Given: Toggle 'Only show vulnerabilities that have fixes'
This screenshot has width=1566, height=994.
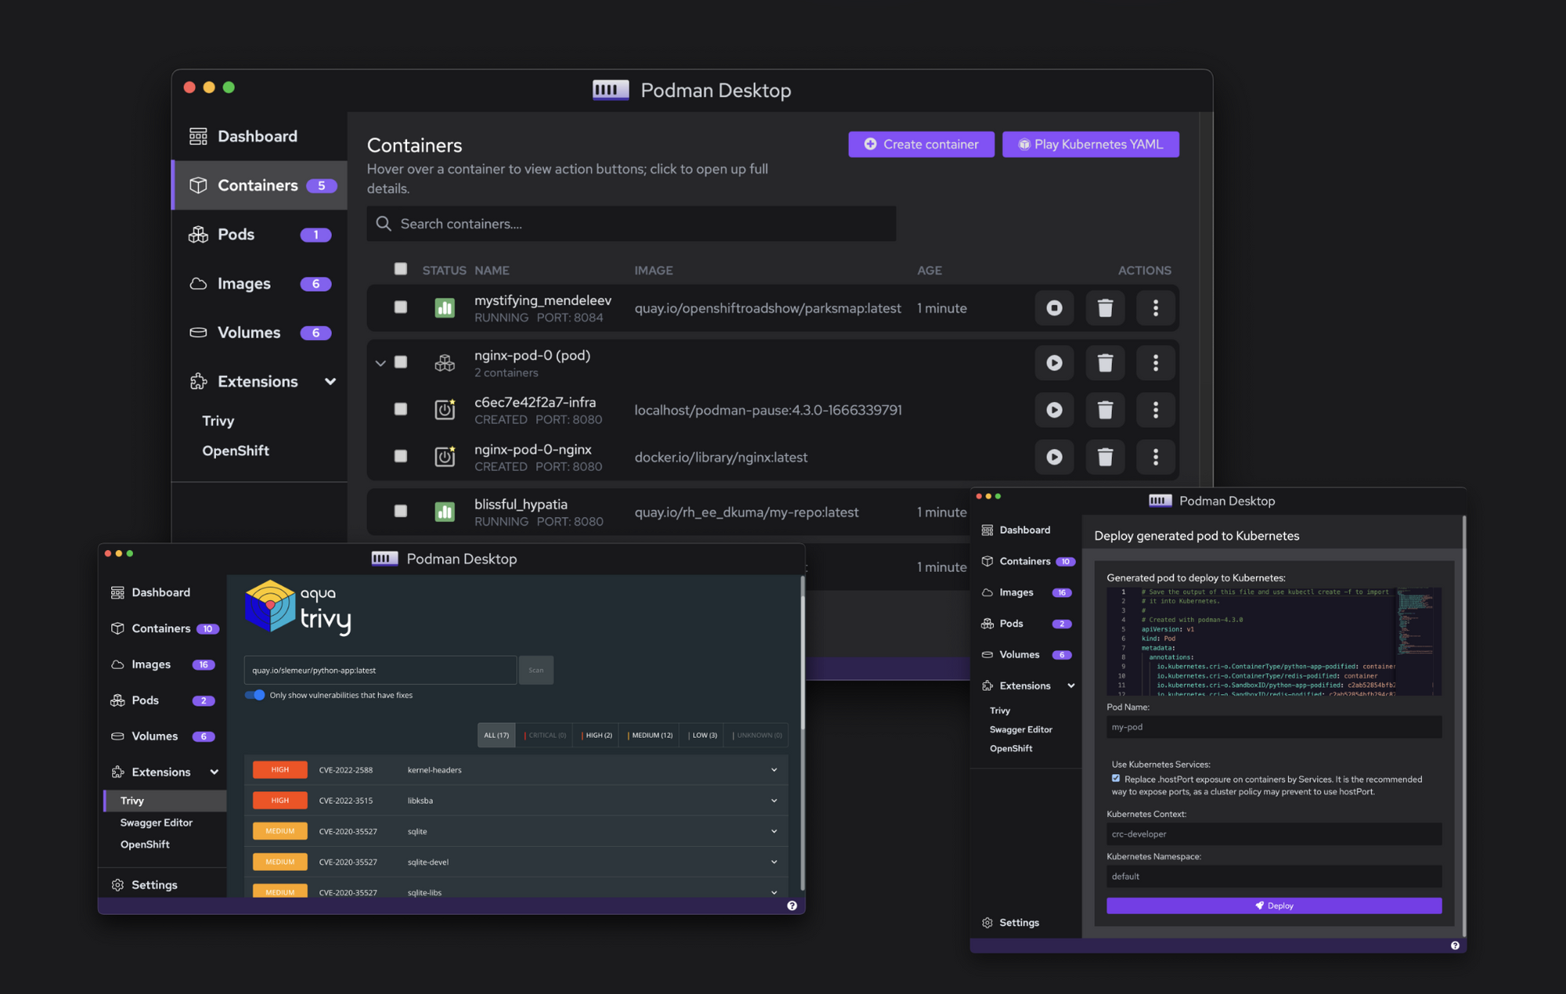Looking at the screenshot, I should [255, 695].
